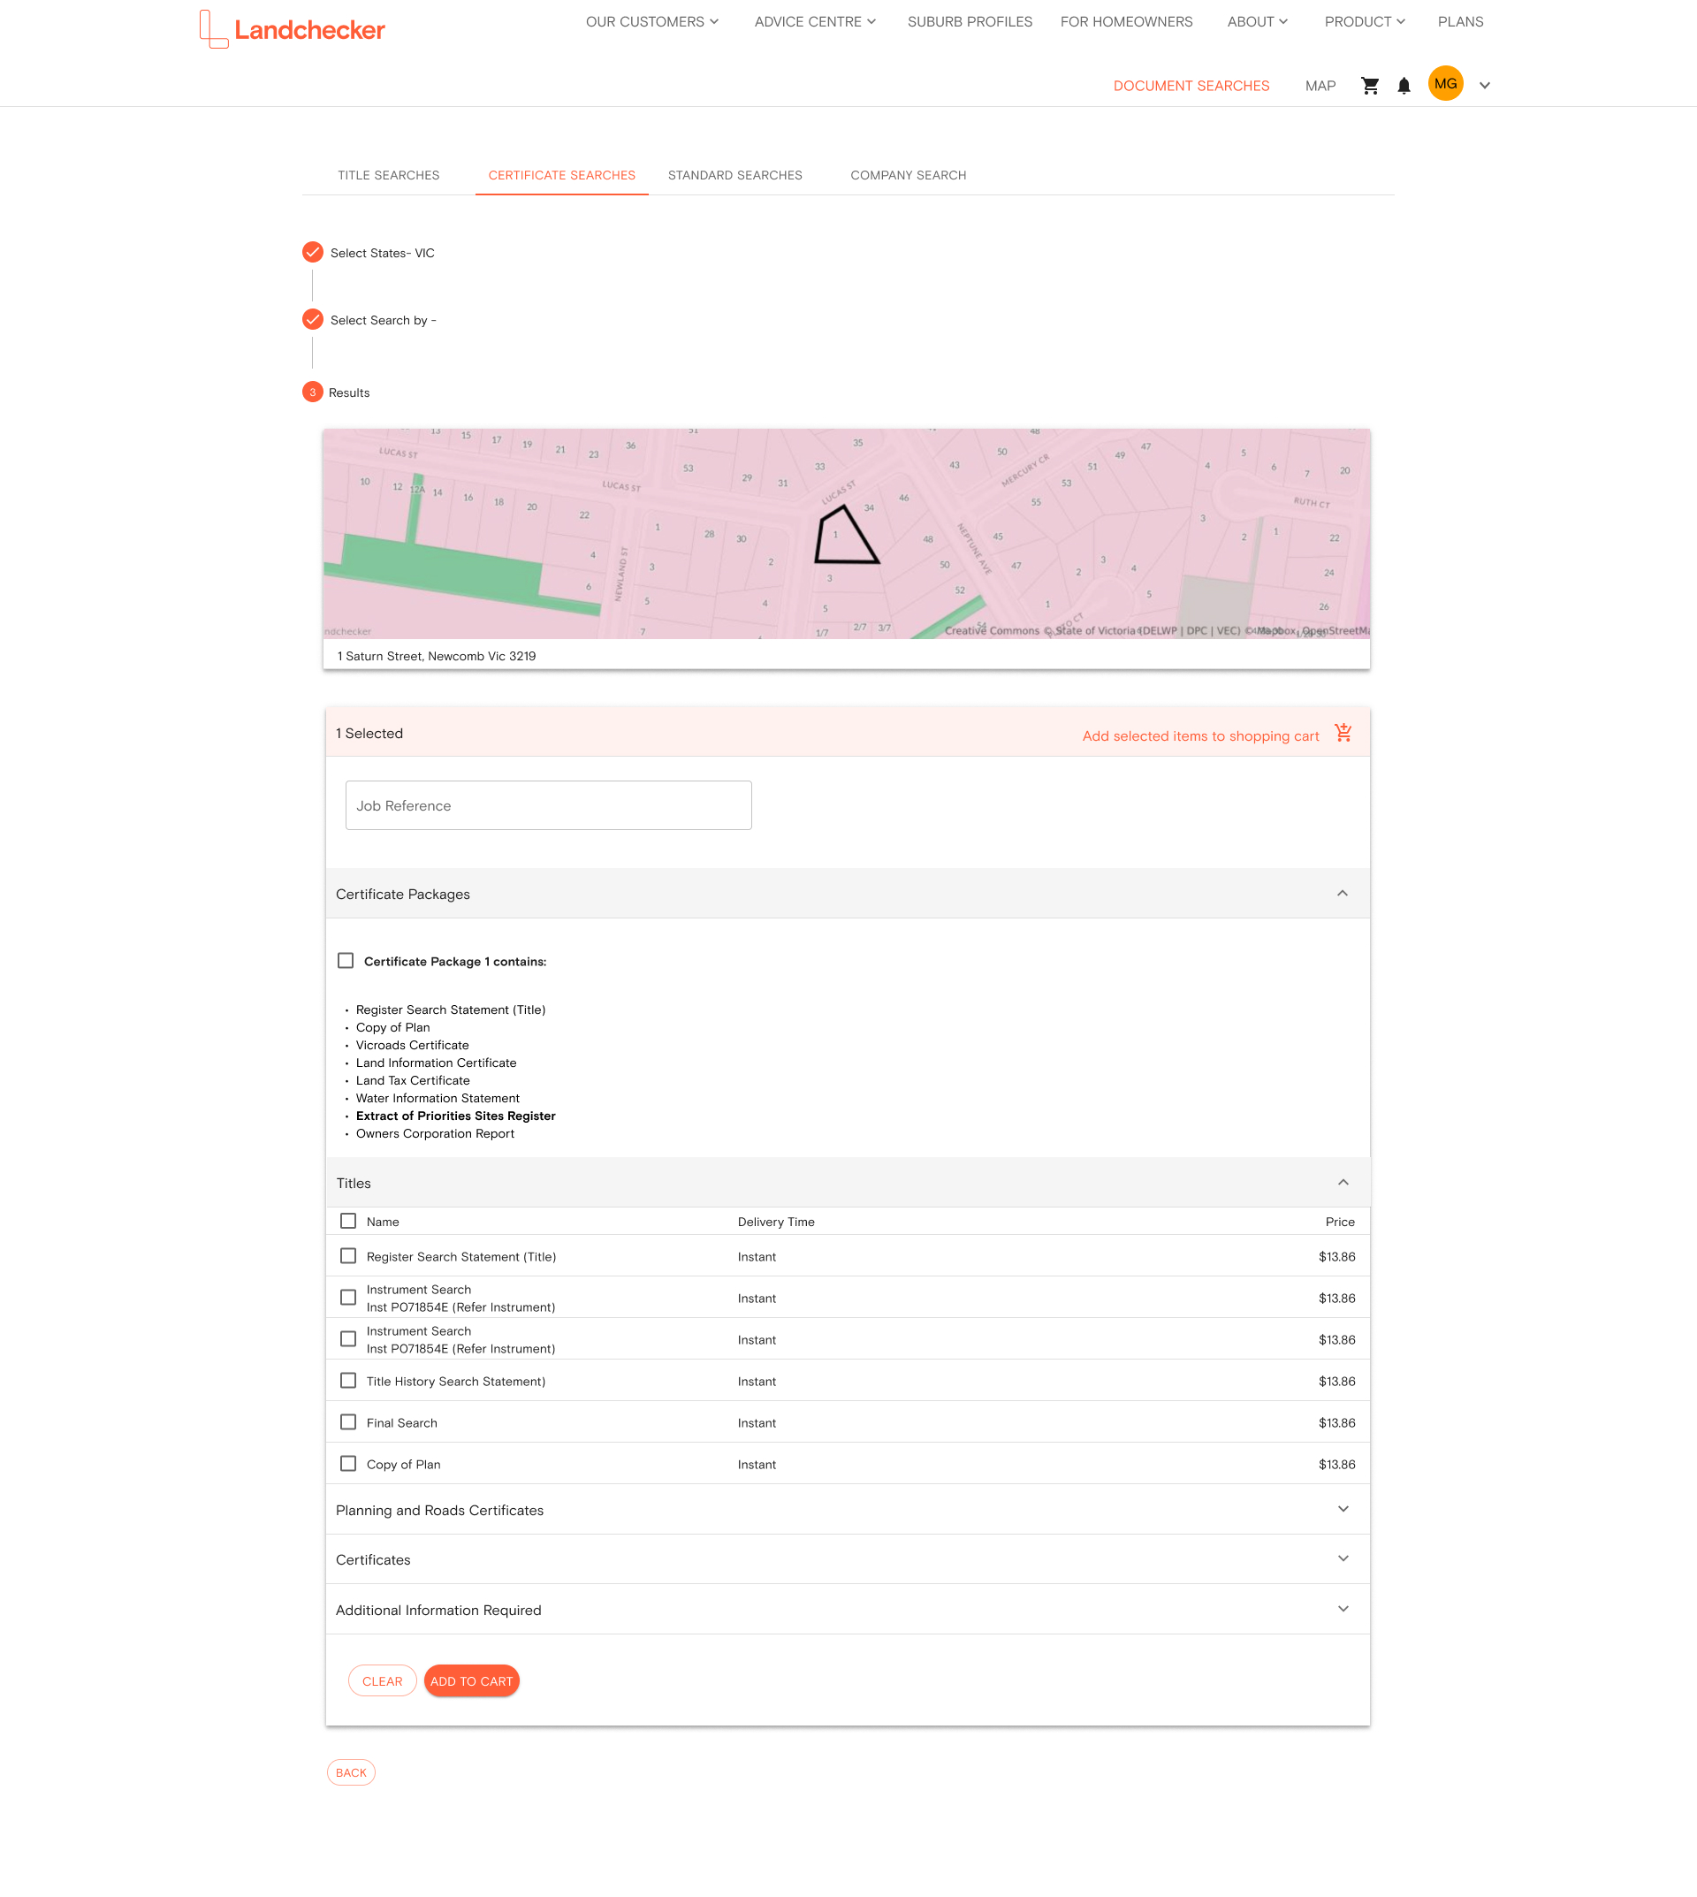Go to Suburb Profiles page
Image resolution: width=1697 pixels, height=1897 pixels.
(x=970, y=21)
